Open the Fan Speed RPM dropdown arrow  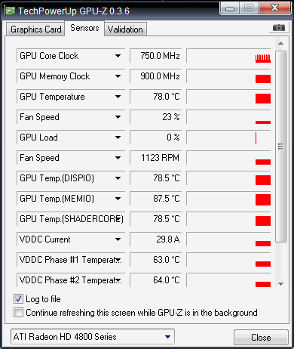[118, 158]
